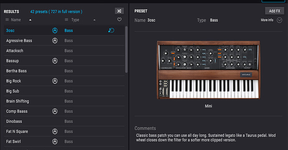
Task: Click the Mini synthesizer image
Action: 208,70
